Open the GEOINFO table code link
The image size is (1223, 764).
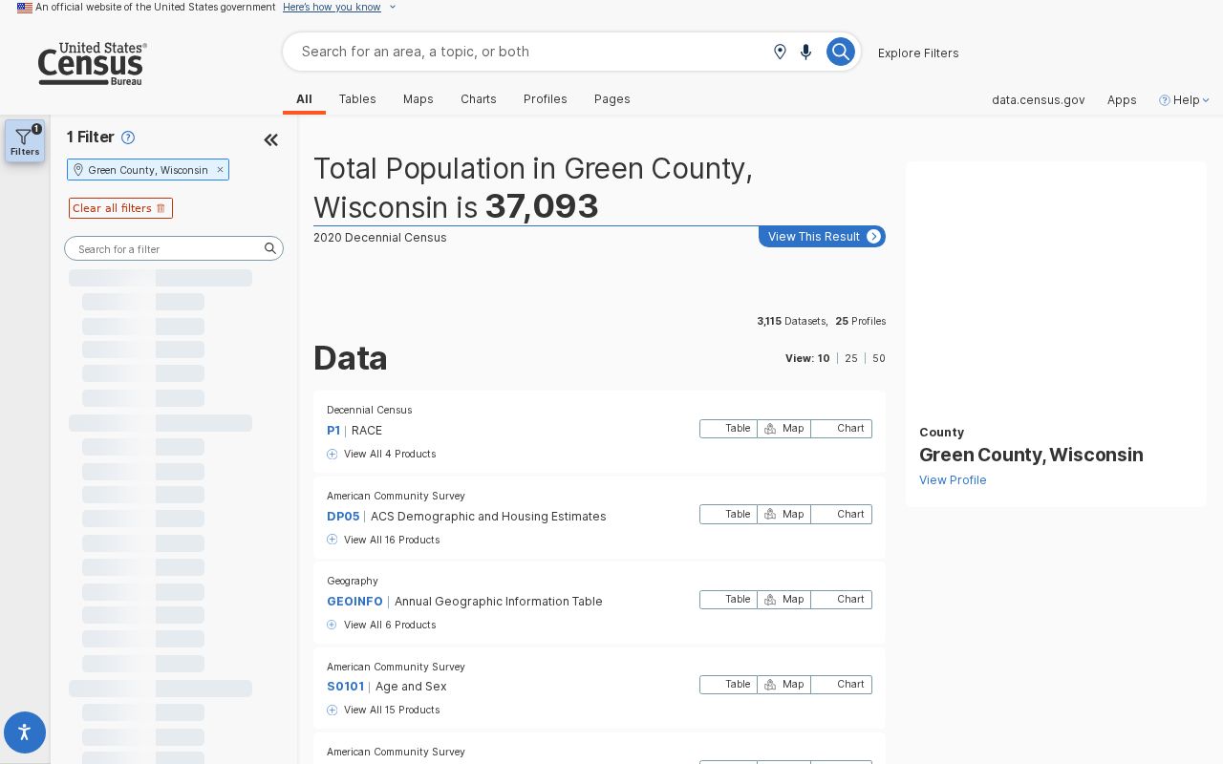tap(354, 602)
